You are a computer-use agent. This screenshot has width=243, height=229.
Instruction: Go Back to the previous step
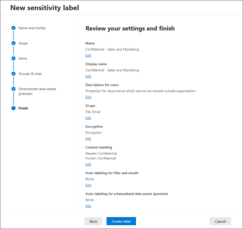click(x=94, y=221)
